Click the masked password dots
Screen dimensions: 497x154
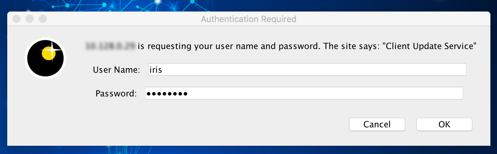167,94
